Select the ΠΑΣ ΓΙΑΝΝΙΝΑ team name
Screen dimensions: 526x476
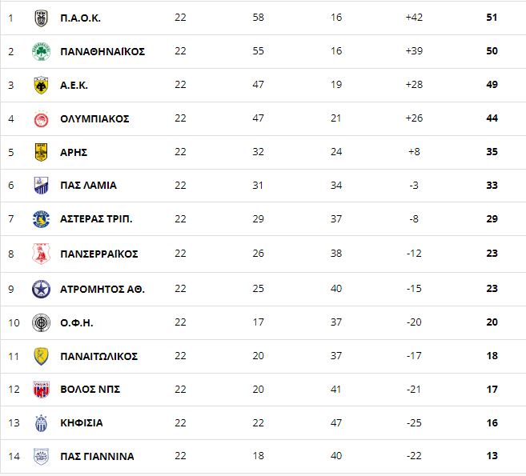pos(97,456)
